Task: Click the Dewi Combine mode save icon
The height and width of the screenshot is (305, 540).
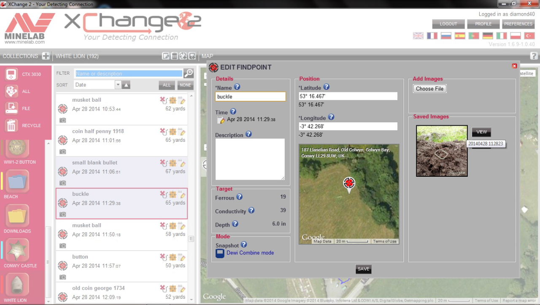Action: 220,253
